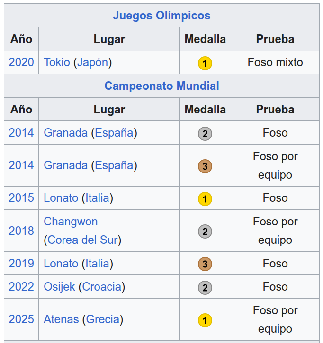Open the Juegos Olímpicos heading link

[161, 16]
